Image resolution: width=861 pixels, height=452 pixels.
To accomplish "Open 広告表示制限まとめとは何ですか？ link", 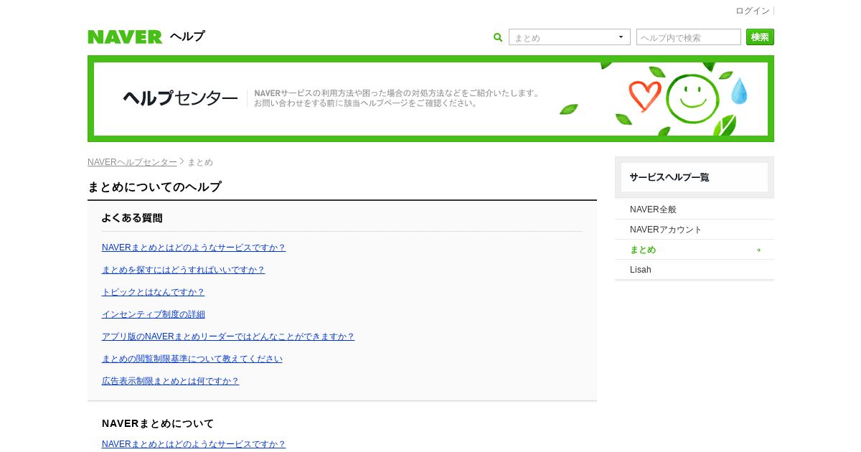I will (171, 381).
